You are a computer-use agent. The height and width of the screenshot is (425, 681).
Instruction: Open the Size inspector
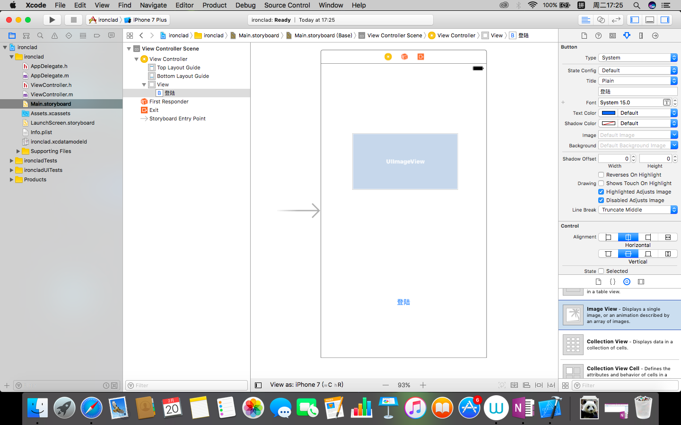pyautogui.click(x=641, y=35)
